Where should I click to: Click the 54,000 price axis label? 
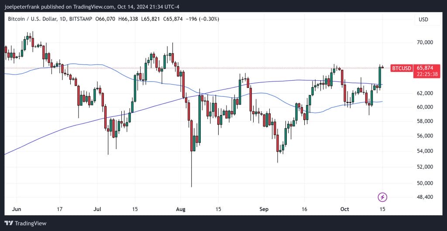pos(425,151)
